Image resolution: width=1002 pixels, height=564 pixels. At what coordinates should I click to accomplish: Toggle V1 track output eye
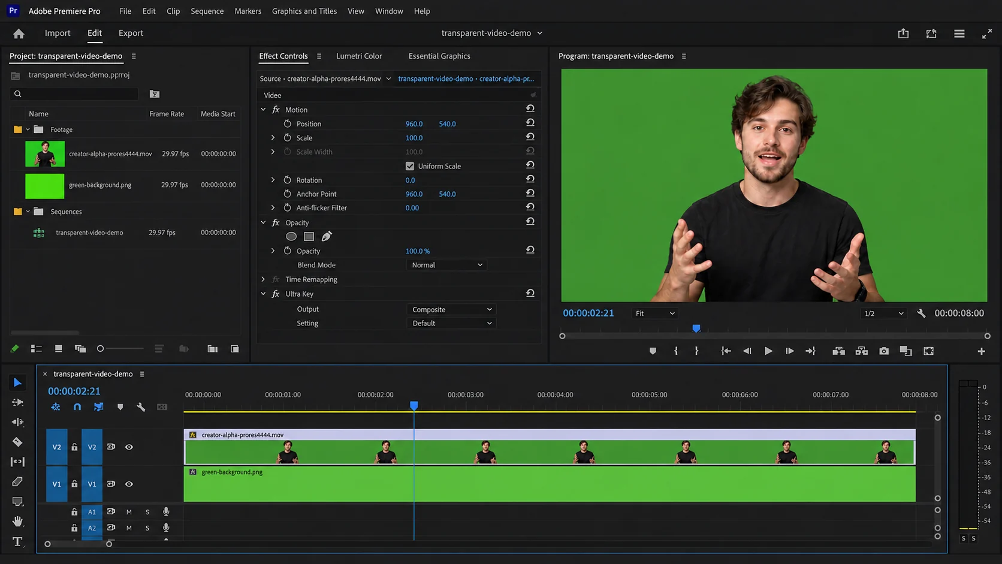pyautogui.click(x=129, y=484)
